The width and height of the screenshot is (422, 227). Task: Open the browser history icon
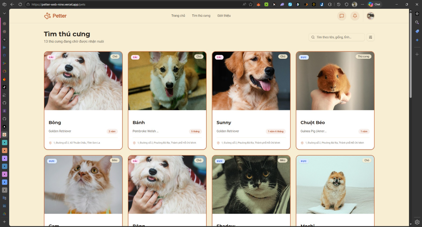(339, 5)
